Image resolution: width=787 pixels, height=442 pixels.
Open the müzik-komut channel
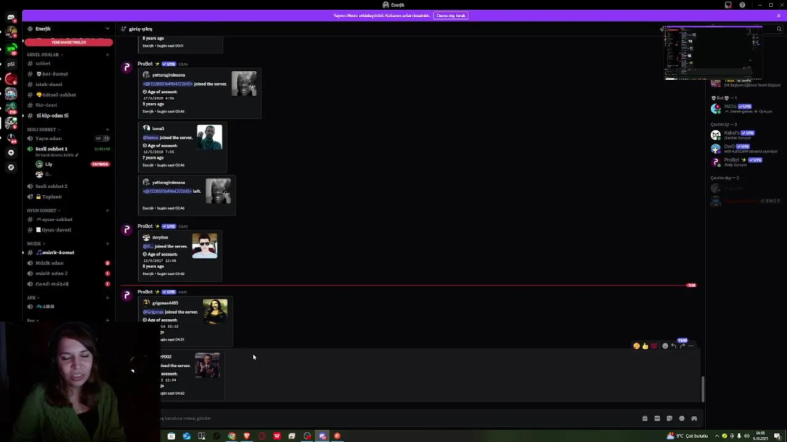(68, 253)
